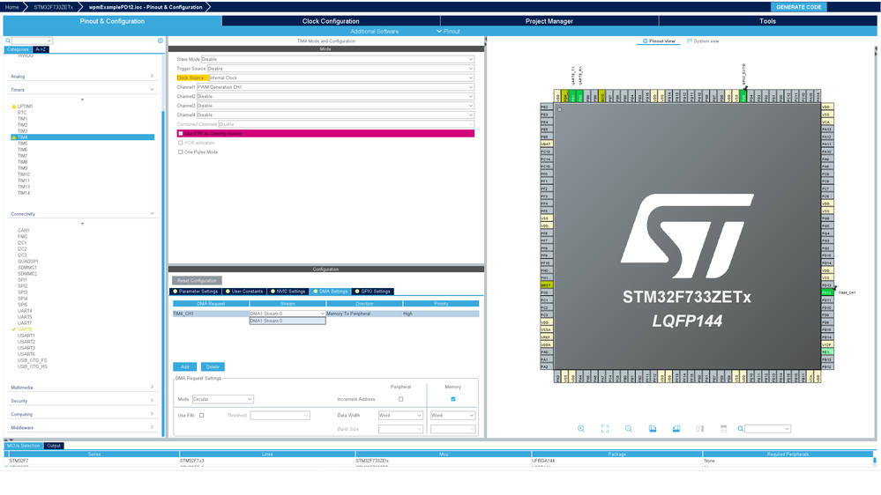Enable the Use Fifo checkbox
The height and width of the screenshot is (495, 881).
[x=201, y=416]
